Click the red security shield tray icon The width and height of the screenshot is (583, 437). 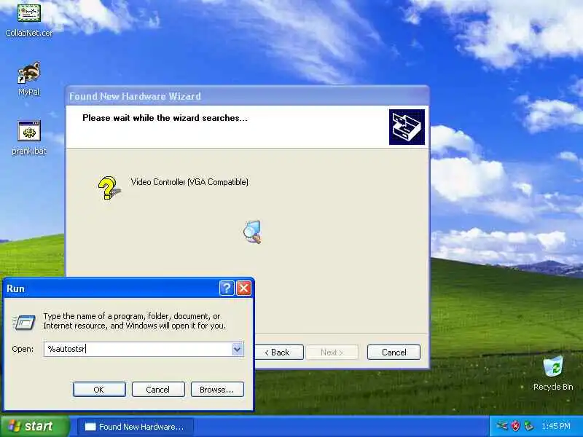(x=516, y=426)
